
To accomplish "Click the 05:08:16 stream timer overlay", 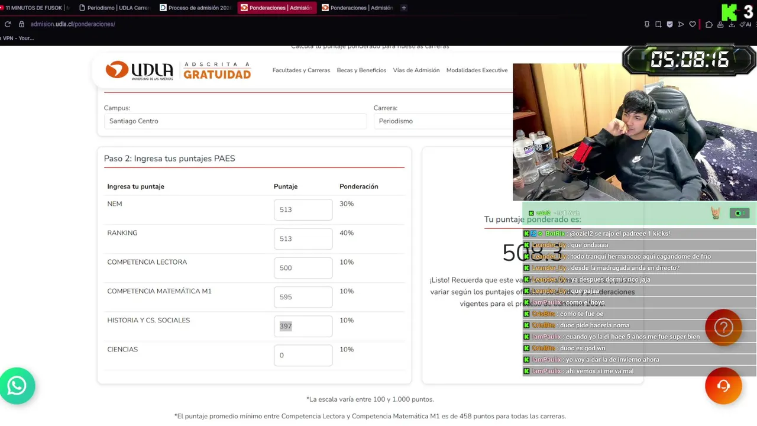I will (689, 60).
